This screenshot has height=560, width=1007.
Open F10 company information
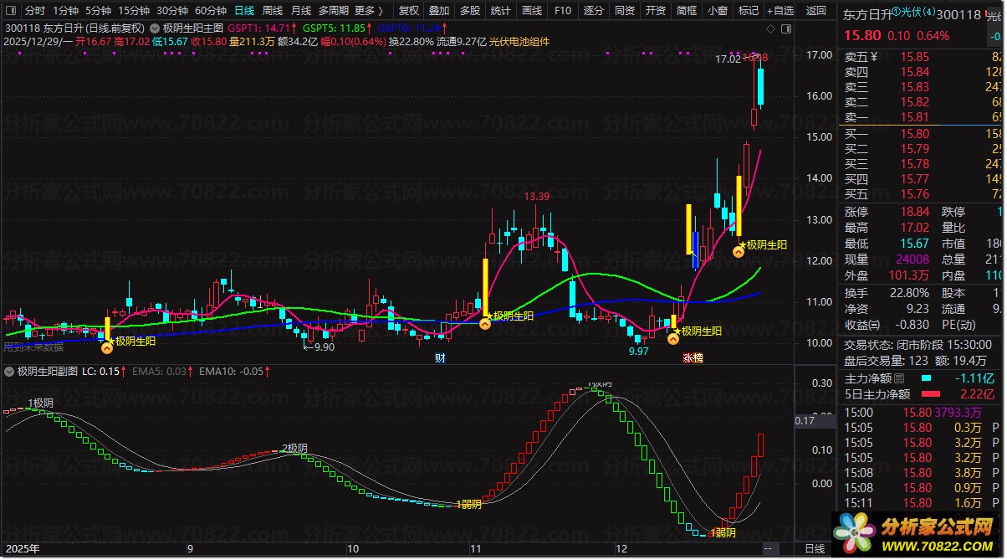point(563,11)
